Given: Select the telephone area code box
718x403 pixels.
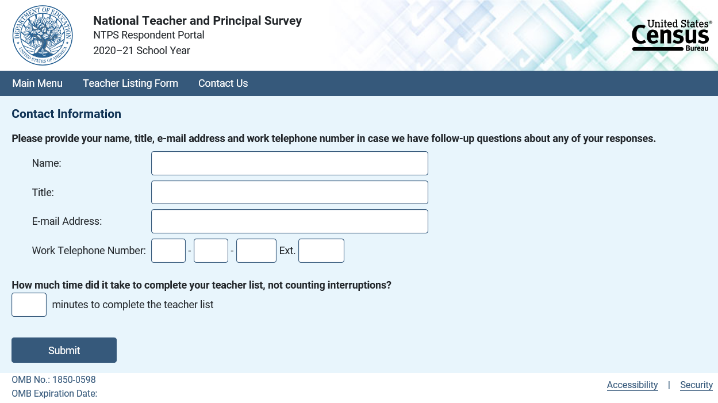Looking at the screenshot, I should click(168, 251).
